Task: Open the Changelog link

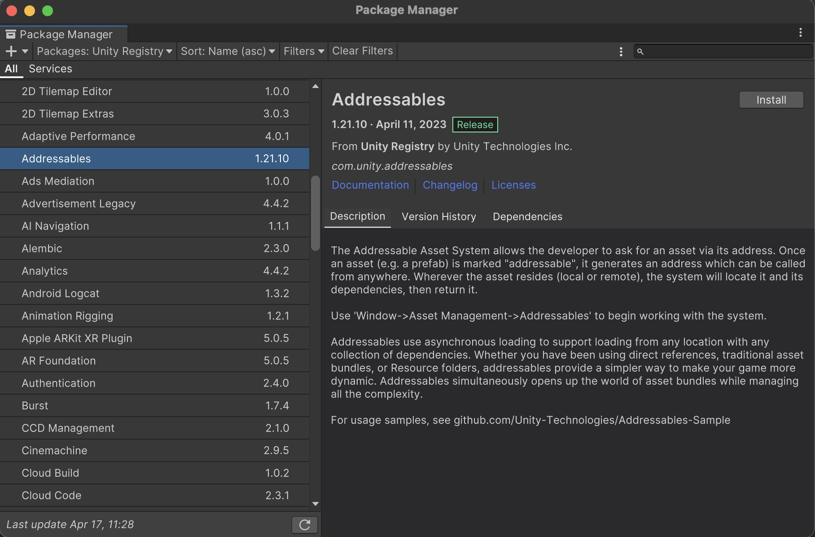Action: (450, 185)
